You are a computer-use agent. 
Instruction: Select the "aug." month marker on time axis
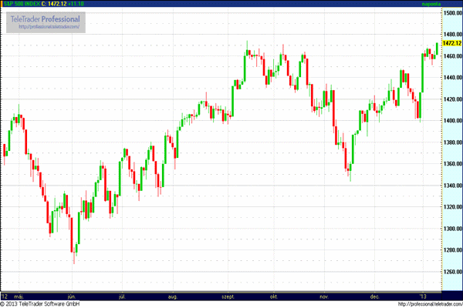click(x=173, y=296)
